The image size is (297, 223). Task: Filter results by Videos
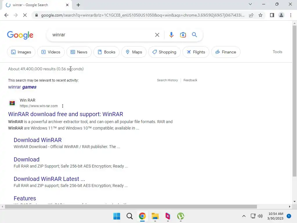[51, 52]
